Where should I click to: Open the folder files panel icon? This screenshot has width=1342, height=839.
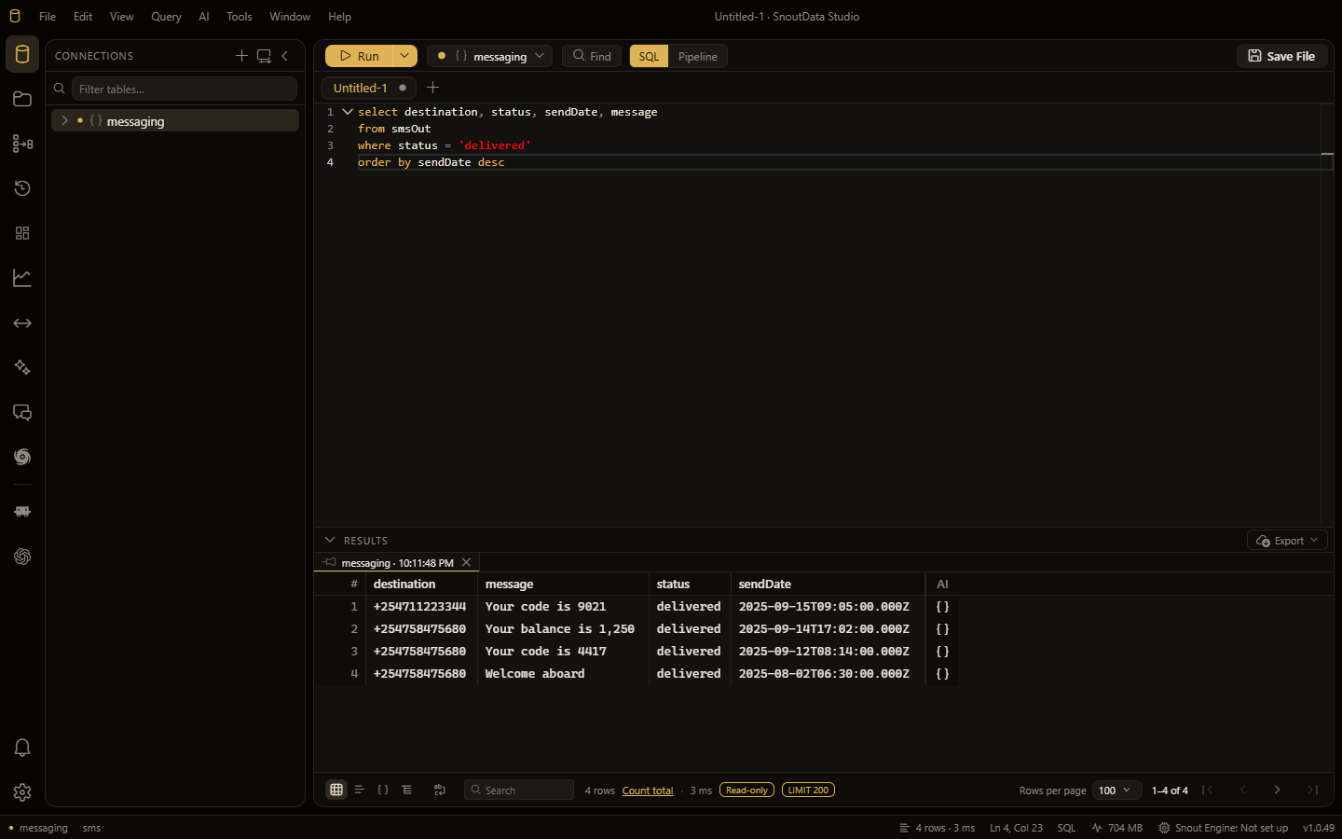(x=22, y=99)
